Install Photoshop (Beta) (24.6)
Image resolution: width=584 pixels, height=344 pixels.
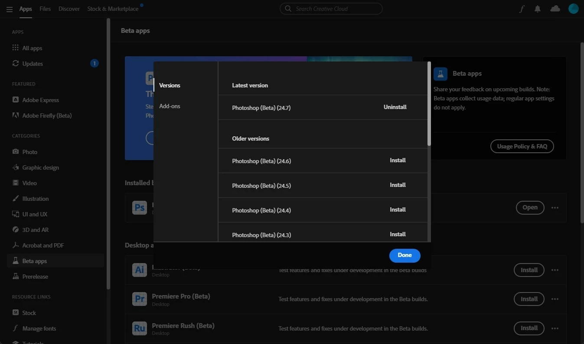point(398,160)
